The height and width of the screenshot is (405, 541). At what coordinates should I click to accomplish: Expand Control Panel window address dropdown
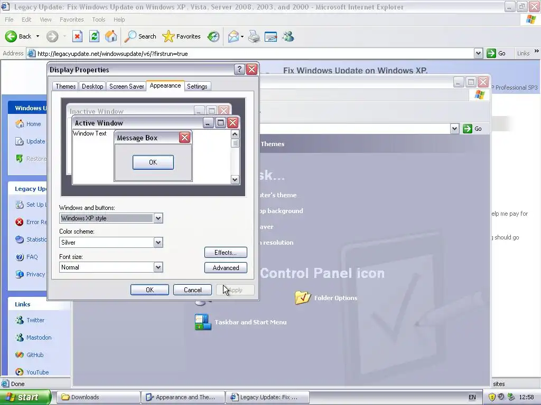454,129
